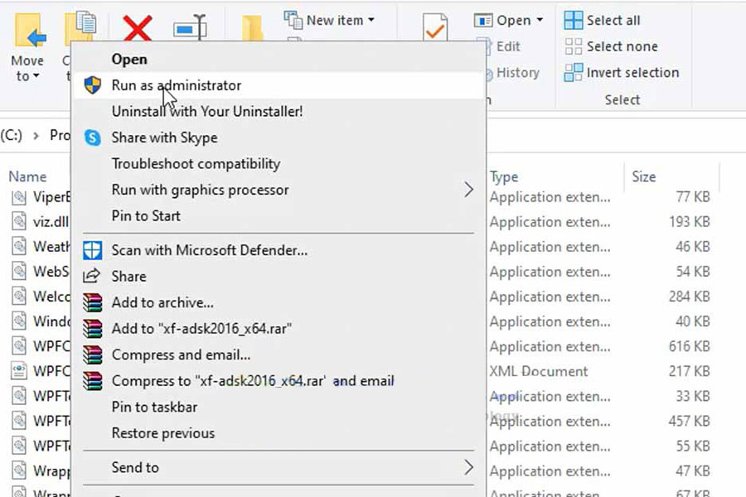Expand Run with graphics processor submenu arrow

(468, 190)
